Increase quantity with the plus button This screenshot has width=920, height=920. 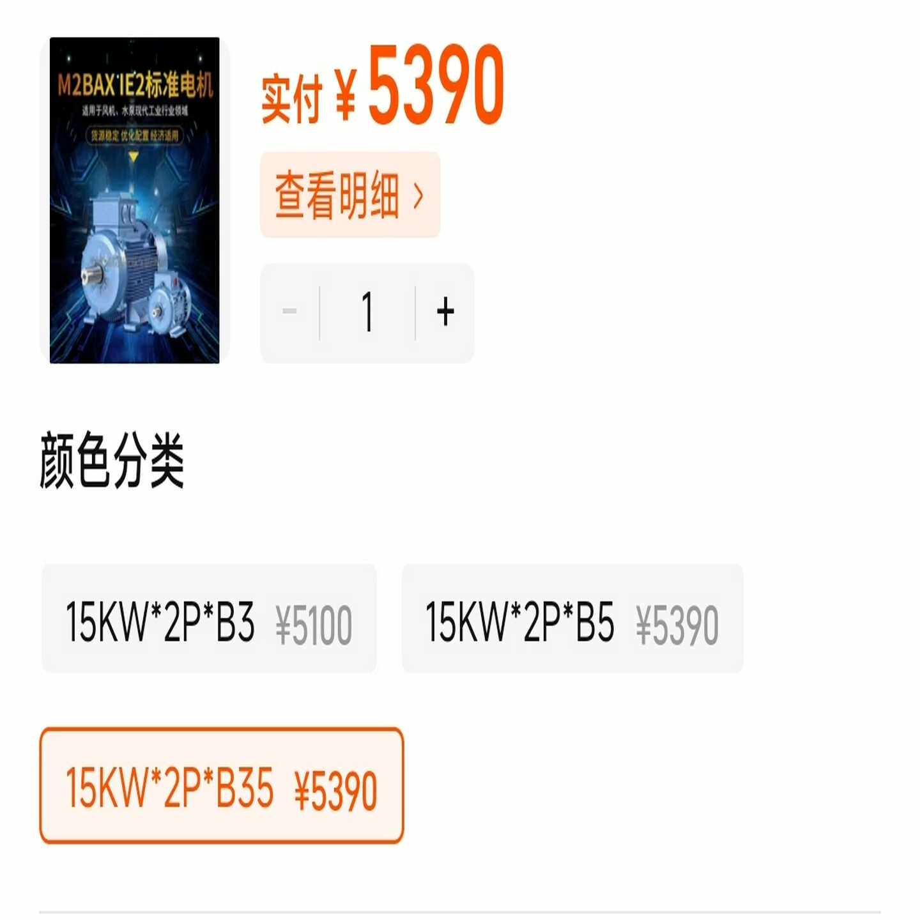pyautogui.click(x=445, y=312)
